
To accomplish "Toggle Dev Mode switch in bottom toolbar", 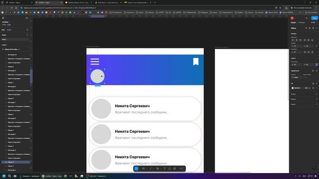I will click(181, 169).
